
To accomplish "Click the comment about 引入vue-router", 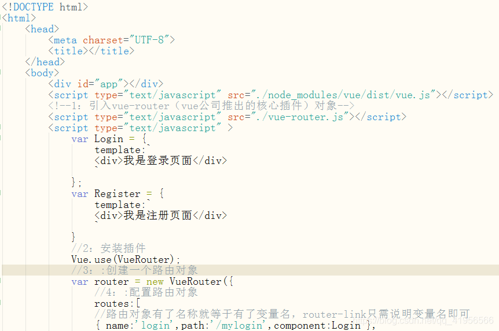I will [201, 106].
